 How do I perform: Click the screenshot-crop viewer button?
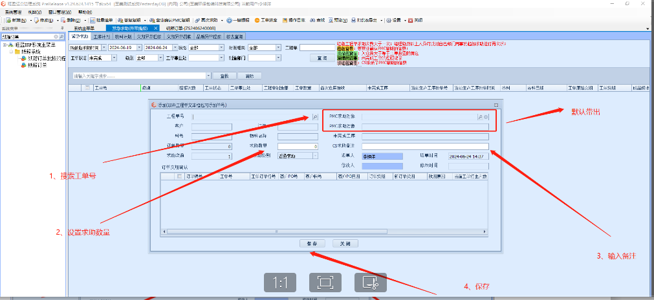pos(371,283)
